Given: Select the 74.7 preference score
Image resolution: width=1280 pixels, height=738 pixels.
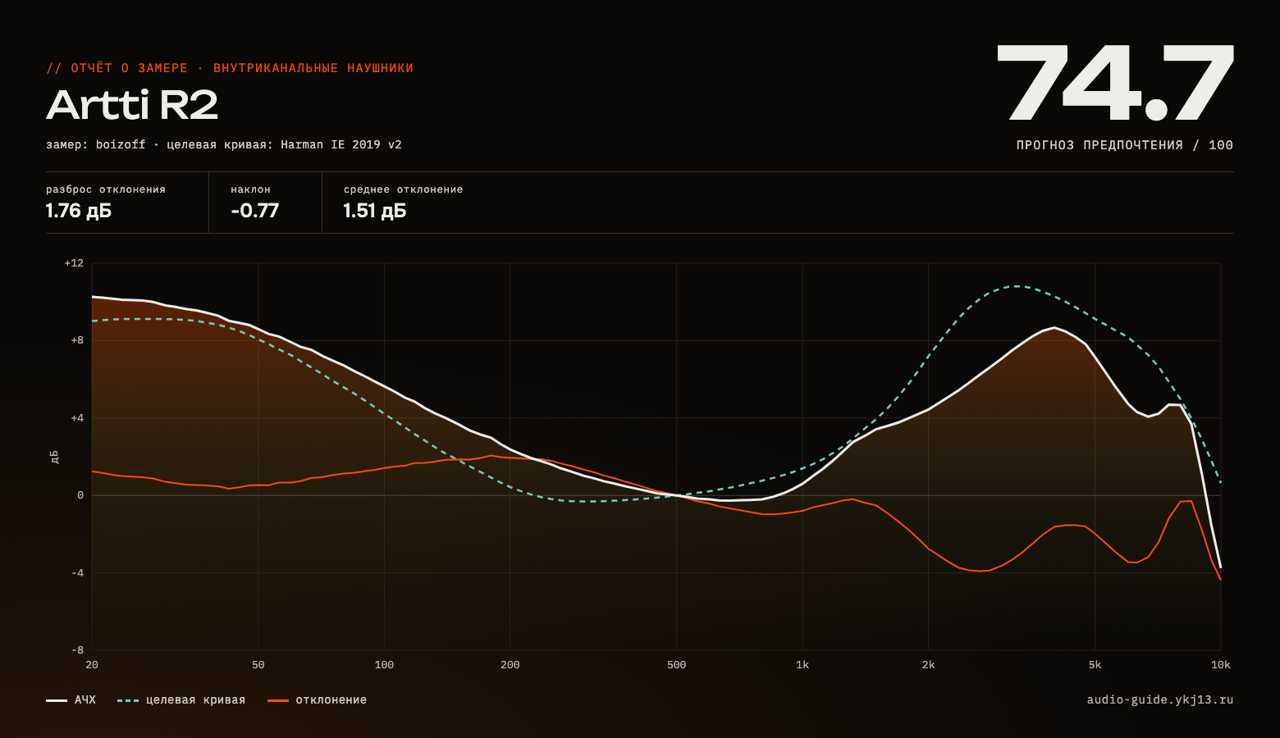Looking at the screenshot, I should (x=1115, y=83).
